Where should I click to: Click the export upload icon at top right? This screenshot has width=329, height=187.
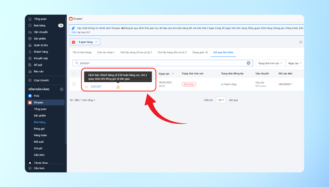[x=301, y=42]
